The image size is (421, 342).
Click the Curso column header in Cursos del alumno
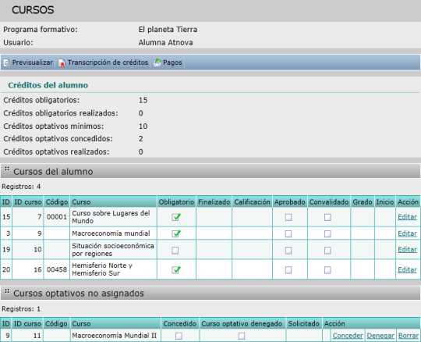click(x=113, y=201)
